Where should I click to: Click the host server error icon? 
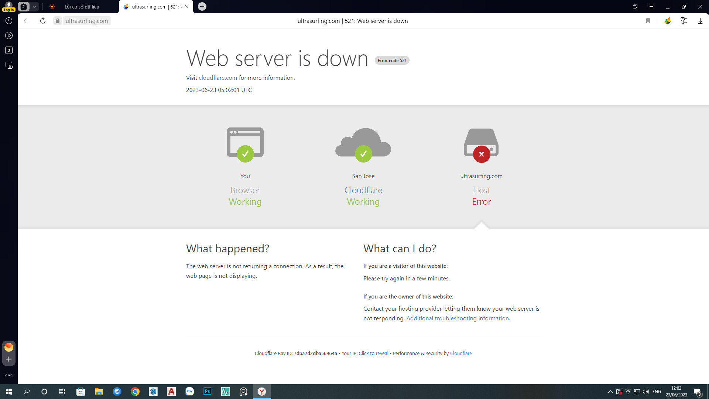pos(481,145)
